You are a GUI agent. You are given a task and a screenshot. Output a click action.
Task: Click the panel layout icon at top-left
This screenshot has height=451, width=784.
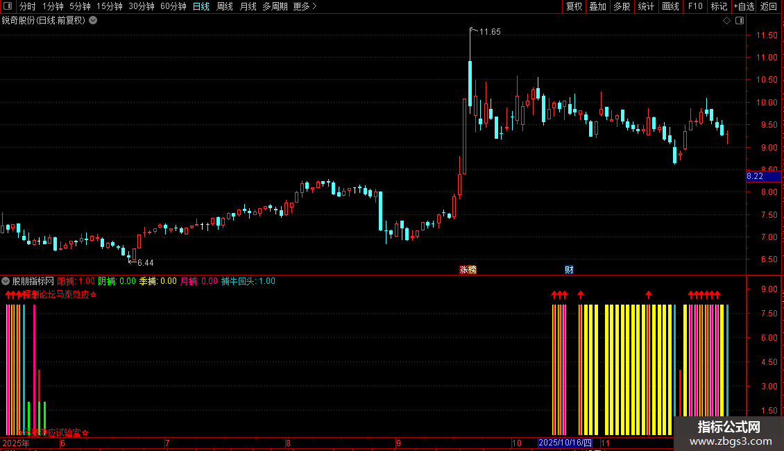tap(7, 6)
